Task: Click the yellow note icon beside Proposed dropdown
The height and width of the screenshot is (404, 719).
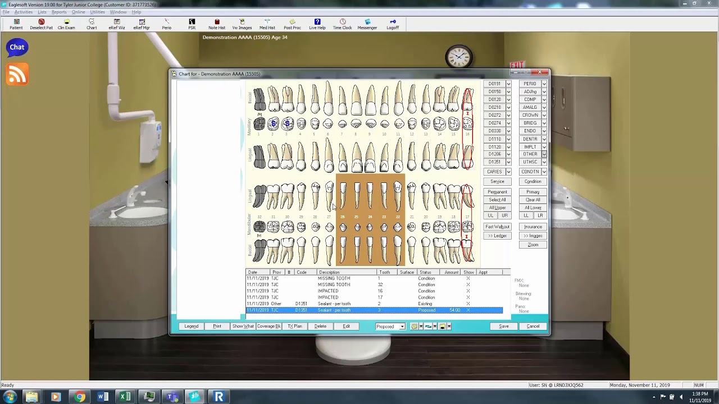Action: pyautogui.click(x=414, y=327)
